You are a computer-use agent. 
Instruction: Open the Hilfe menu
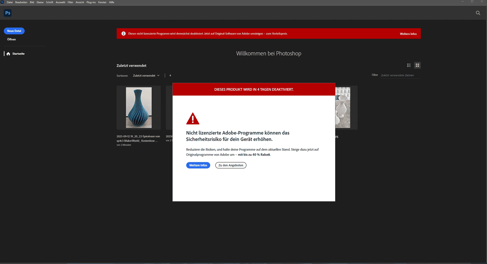click(x=112, y=2)
